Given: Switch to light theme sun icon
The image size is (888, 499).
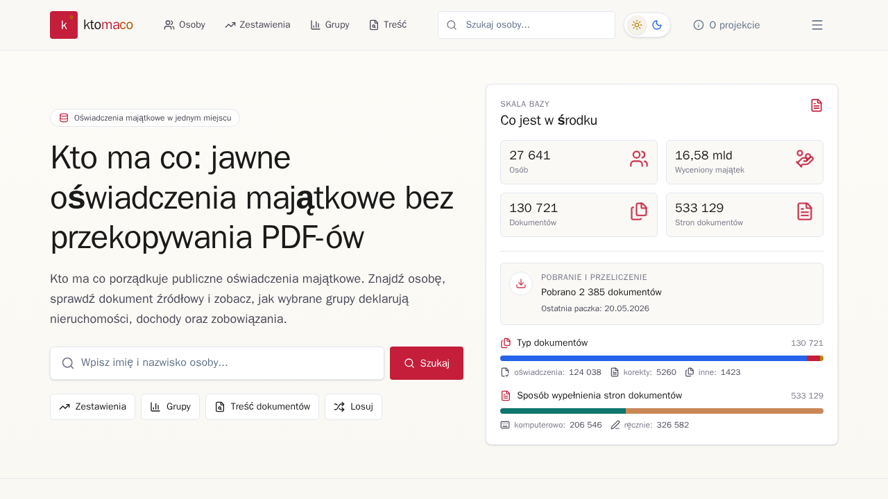Looking at the screenshot, I should (637, 25).
